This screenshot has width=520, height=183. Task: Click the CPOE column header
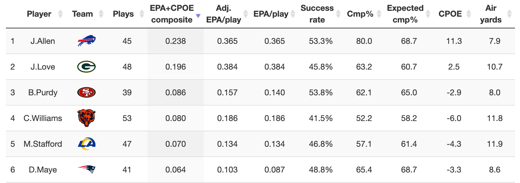(450, 14)
